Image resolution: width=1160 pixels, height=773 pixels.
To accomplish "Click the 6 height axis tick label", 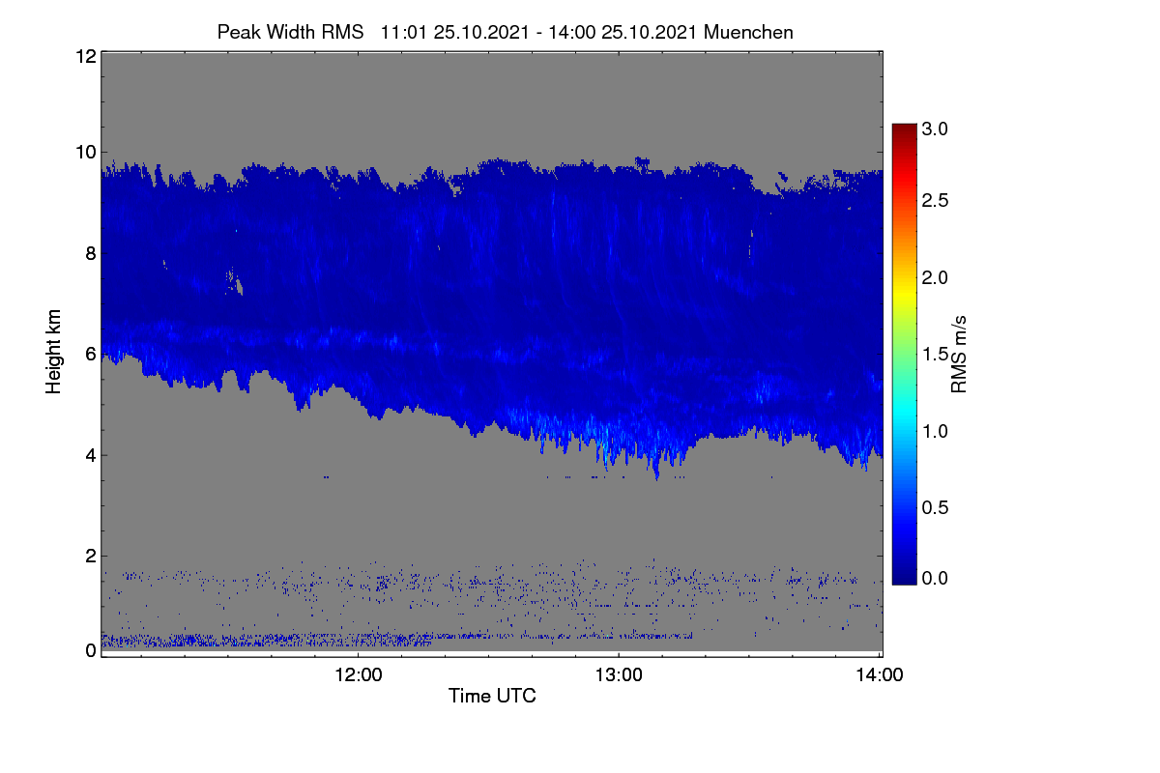I will 90,354.
